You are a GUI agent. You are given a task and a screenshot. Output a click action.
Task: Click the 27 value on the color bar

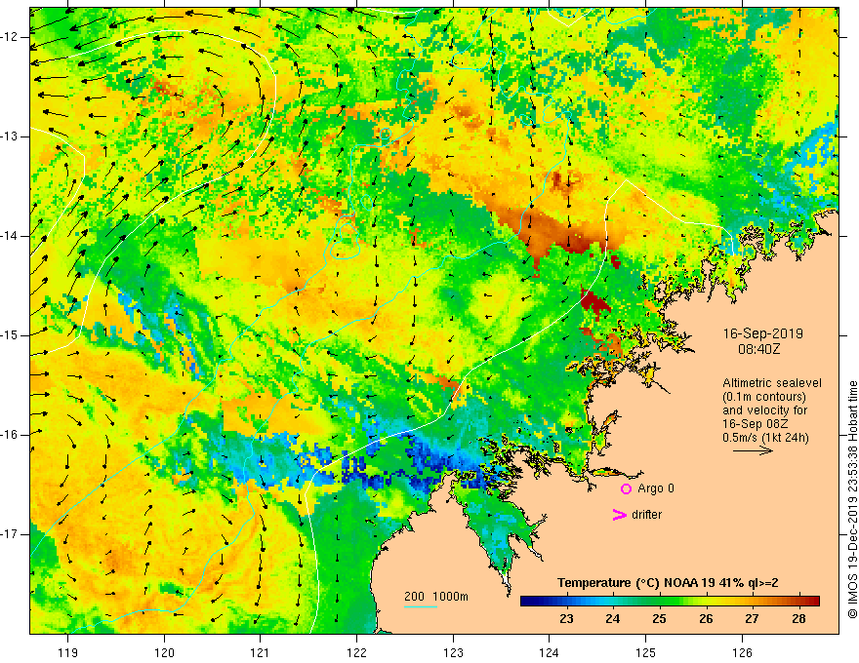[x=753, y=619]
